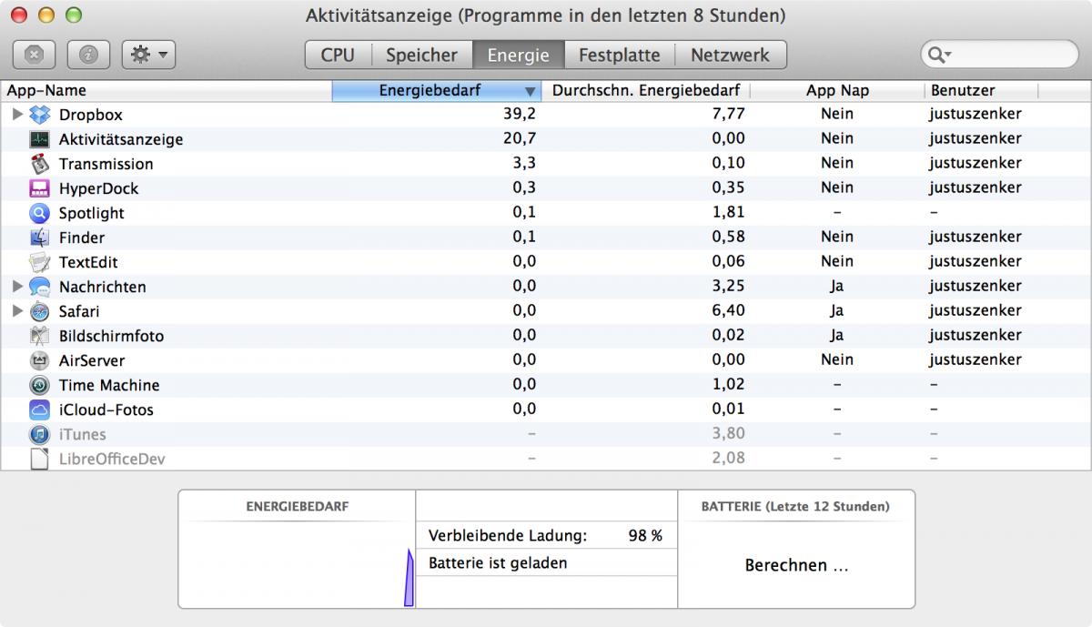
Task: Click the energy usage graph spike
Action: pyautogui.click(x=409, y=578)
